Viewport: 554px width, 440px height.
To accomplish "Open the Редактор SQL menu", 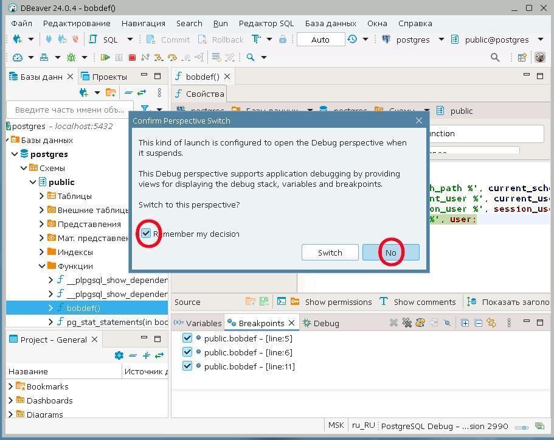I will pyautogui.click(x=266, y=23).
